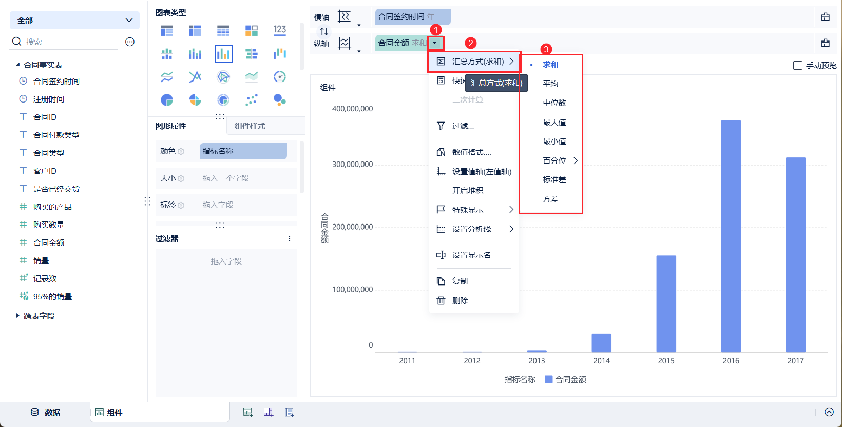Screen dimensions: 842x427
Task: Choose 最小值 aggregation method
Action: [x=554, y=141]
